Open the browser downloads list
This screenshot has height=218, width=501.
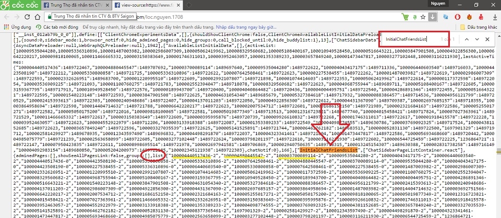coord(494,17)
